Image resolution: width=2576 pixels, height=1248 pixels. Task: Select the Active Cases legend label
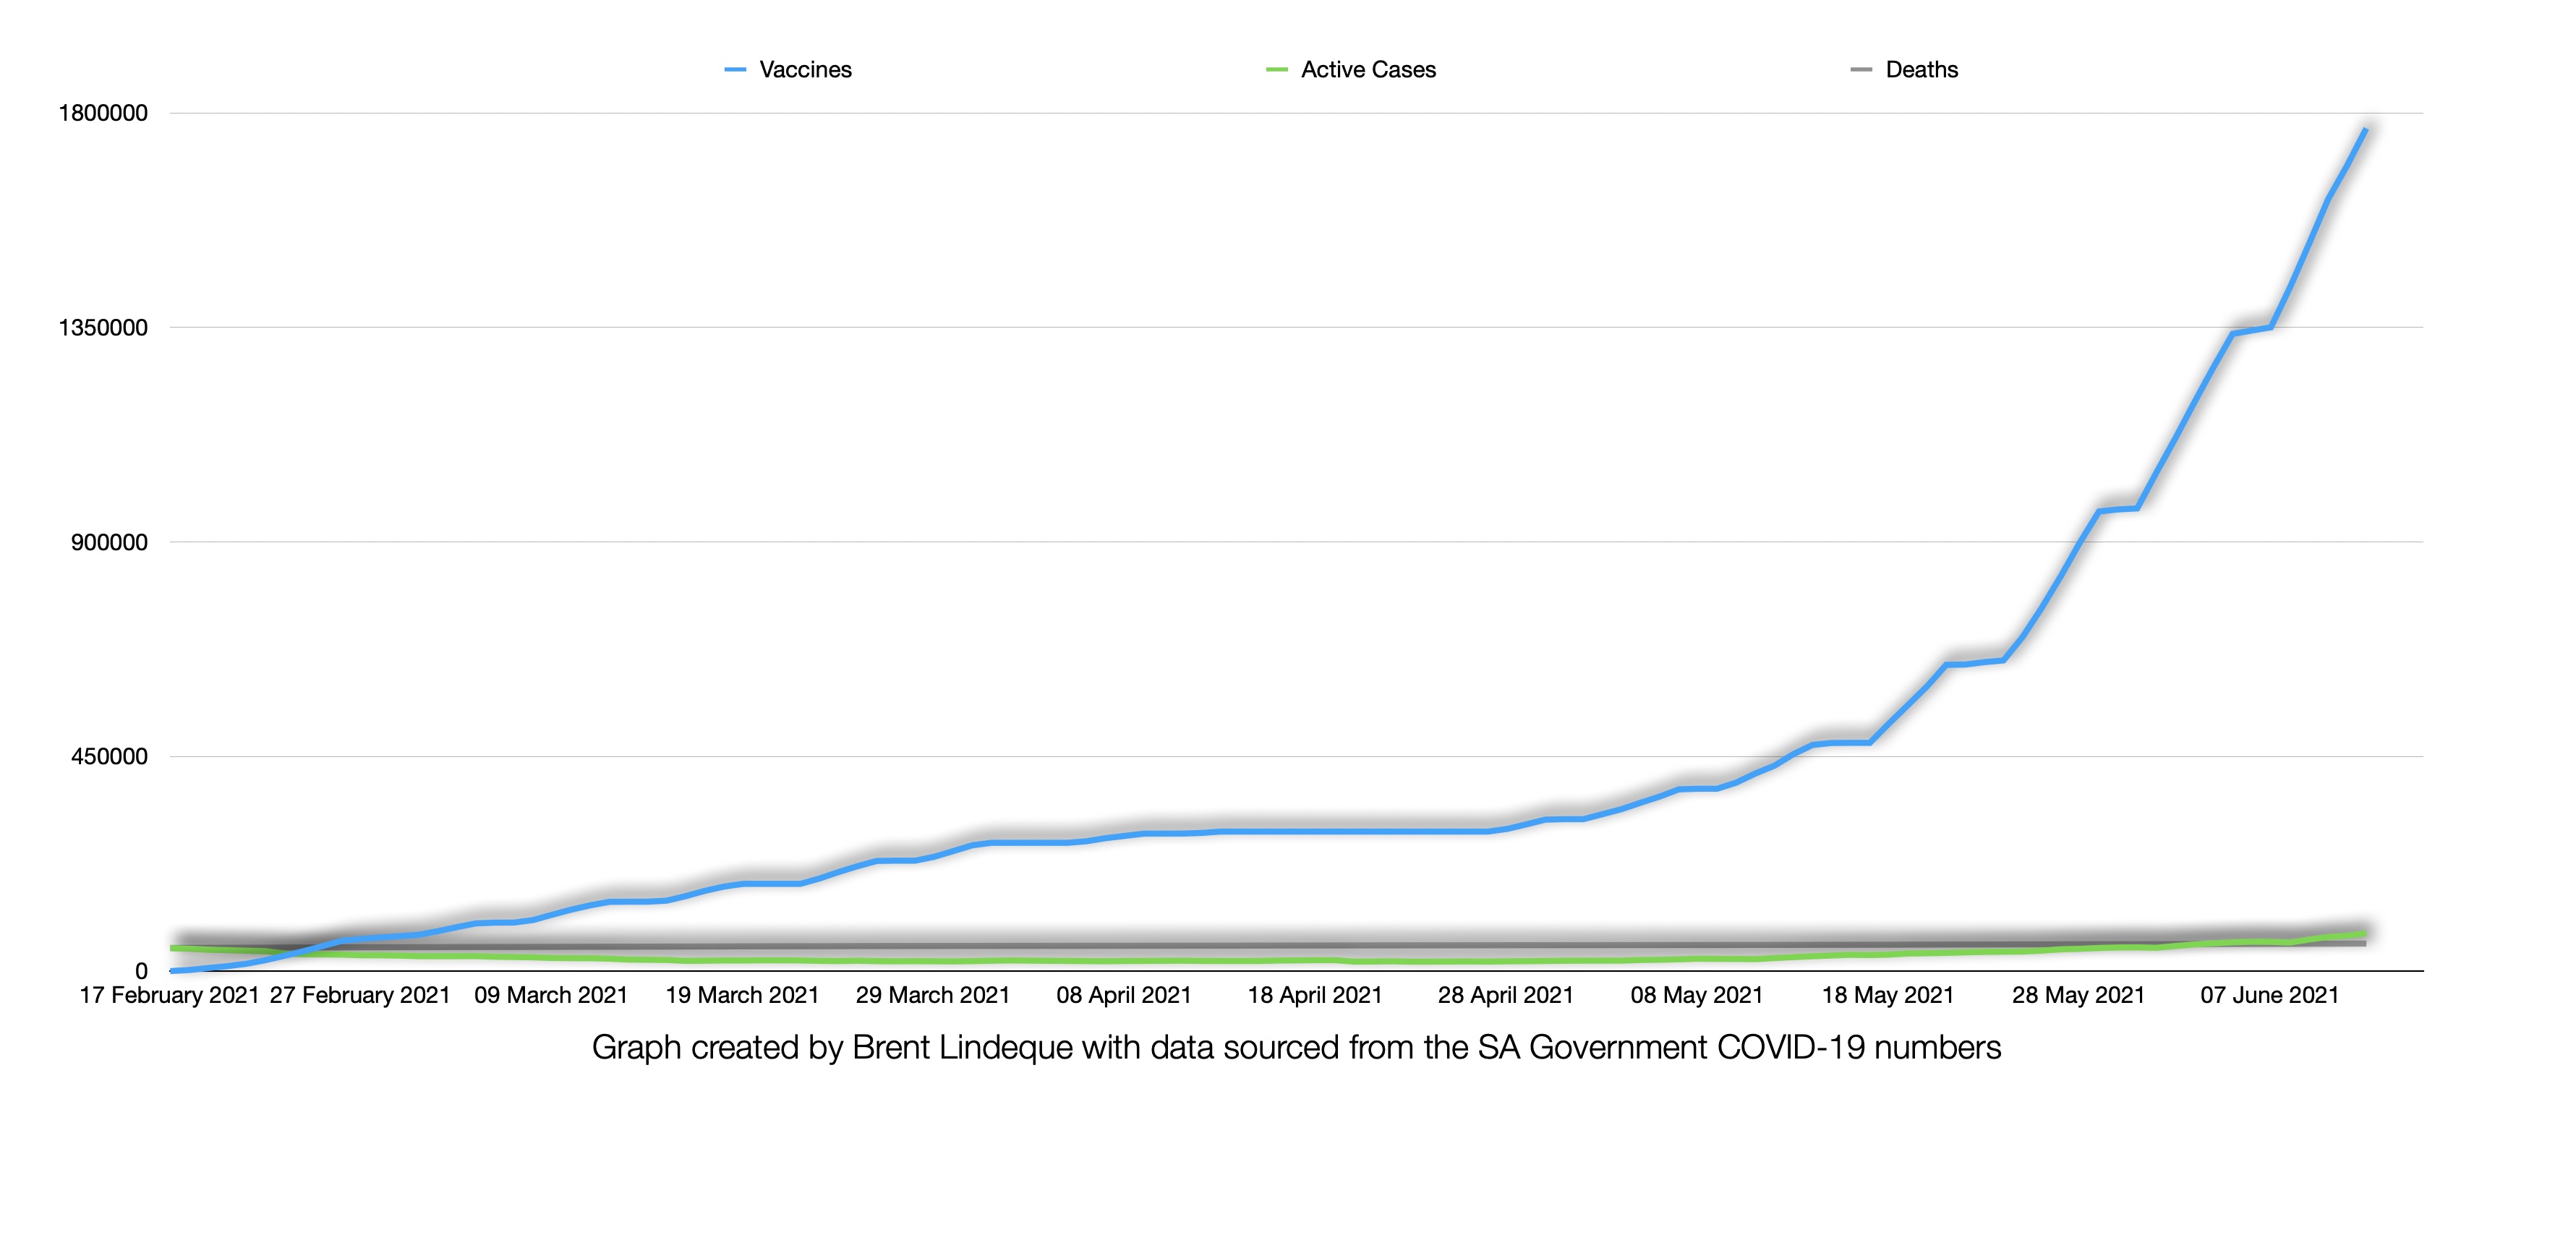[1368, 70]
